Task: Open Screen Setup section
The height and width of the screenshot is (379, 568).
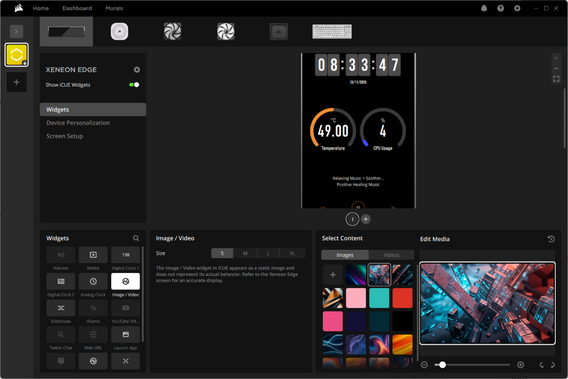Action: (x=65, y=136)
